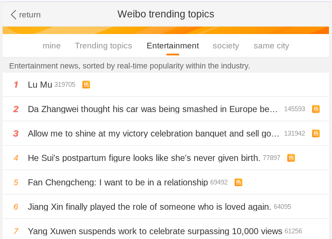The width and height of the screenshot is (332, 239).
Task: Open the Trending topics tab
Action: 104,46
